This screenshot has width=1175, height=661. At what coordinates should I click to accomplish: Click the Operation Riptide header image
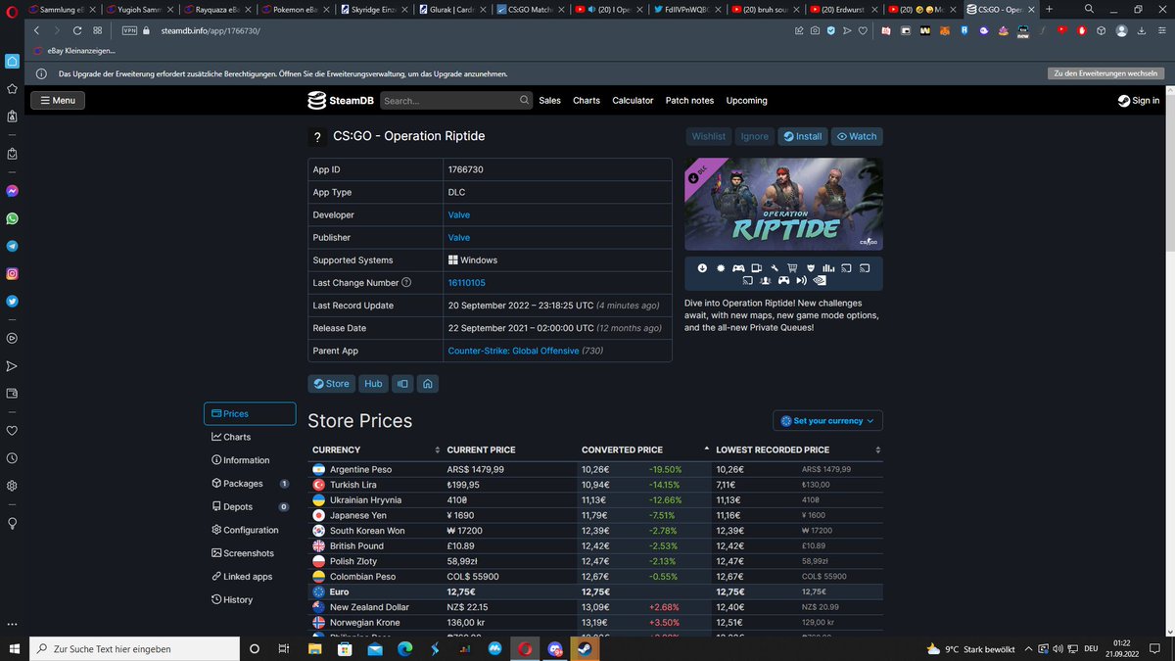(x=783, y=203)
